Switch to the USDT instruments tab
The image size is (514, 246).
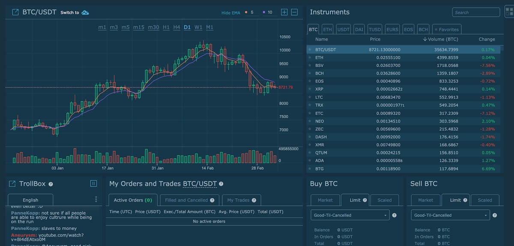pos(343,30)
